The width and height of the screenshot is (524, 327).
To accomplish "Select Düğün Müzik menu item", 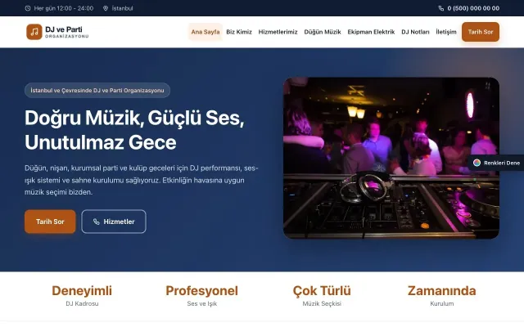I will pyautogui.click(x=322, y=32).
